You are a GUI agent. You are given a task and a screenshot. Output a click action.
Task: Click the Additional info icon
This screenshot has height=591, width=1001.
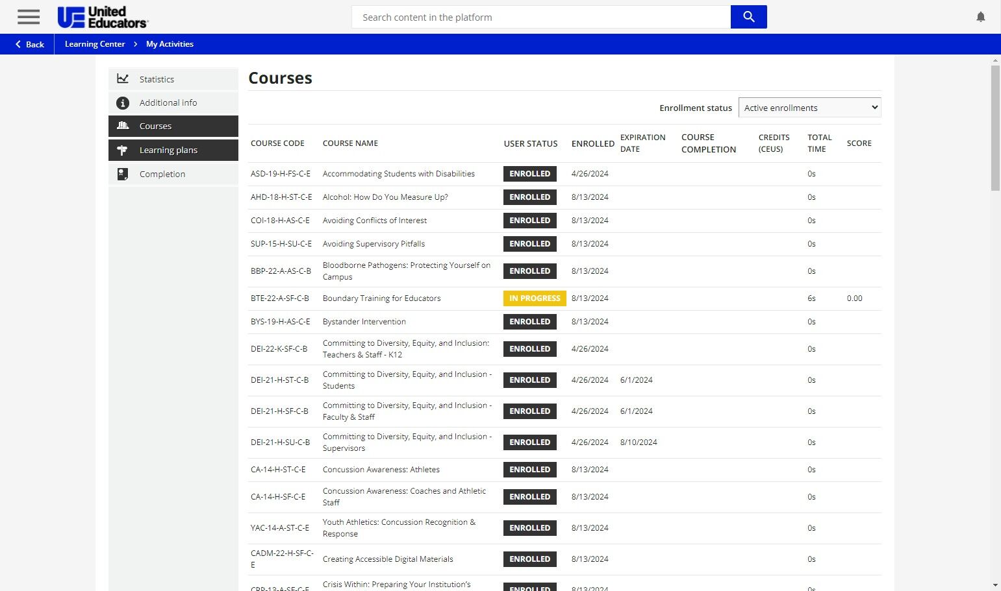[123, 103]
